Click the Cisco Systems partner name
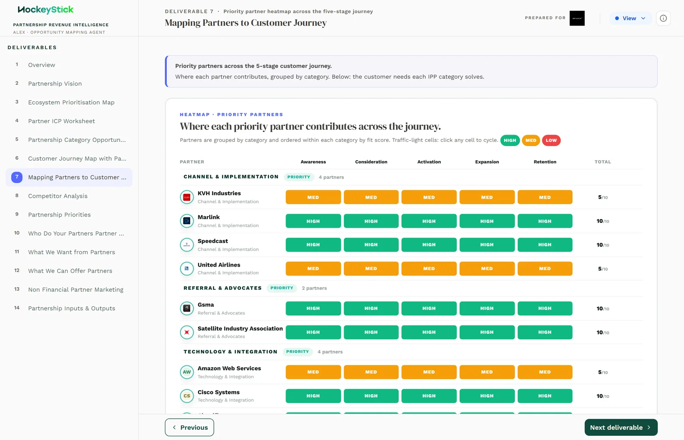 tap(218, 392)
